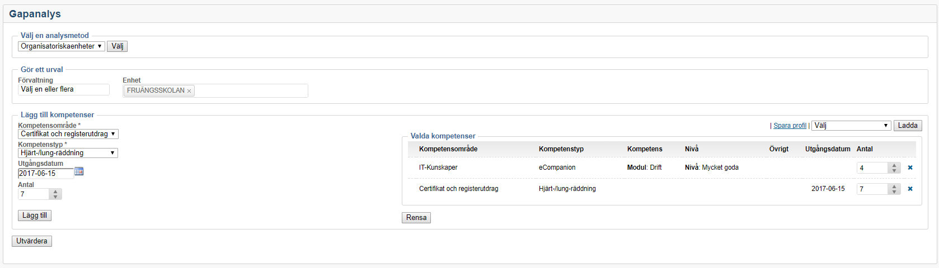Select Hjärt-/lung-räddning table cell
This screenshot has height=268, width=939.
(x=567, y=189)
